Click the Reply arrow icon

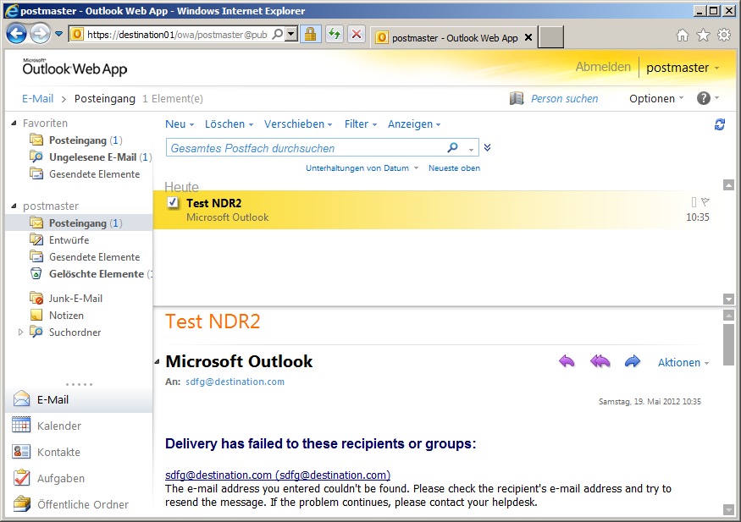[567, 362]
